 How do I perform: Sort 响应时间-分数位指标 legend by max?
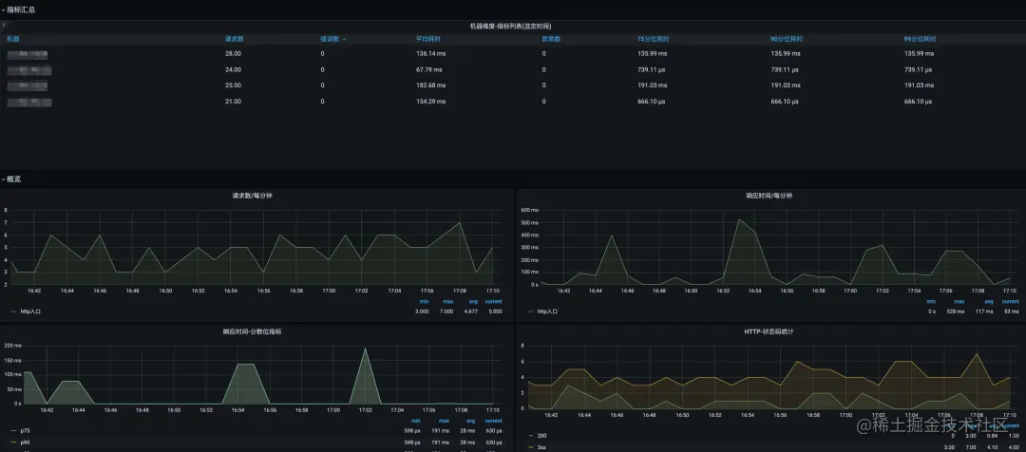pyautogui.click(x=445, y=421)
